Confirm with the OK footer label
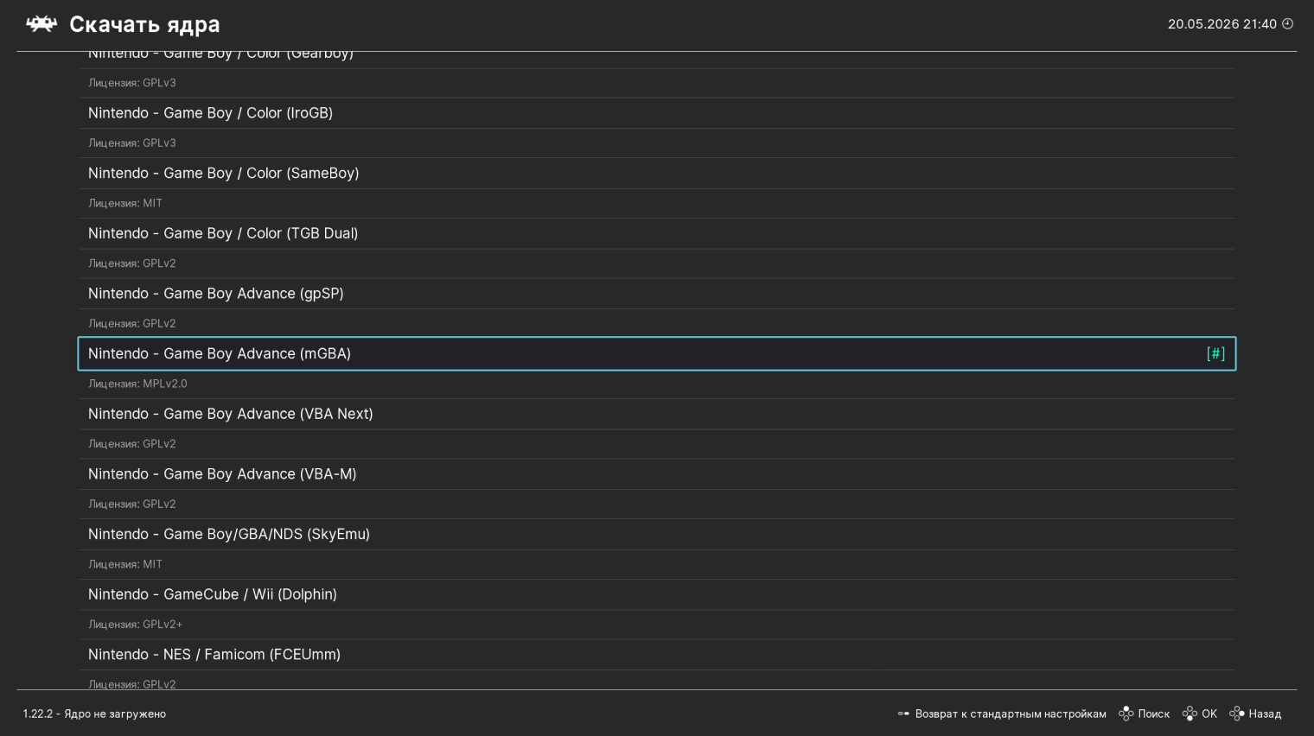 pos(1209,714)
